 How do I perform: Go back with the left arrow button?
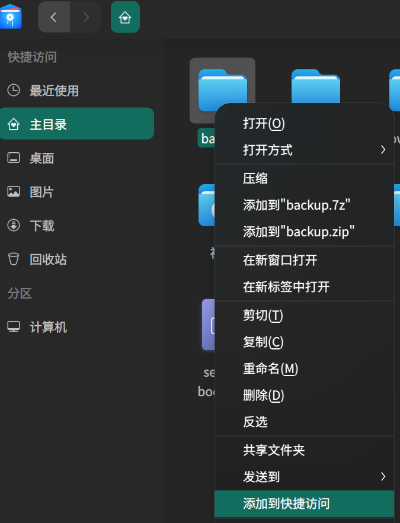click(x=54, y=17)
